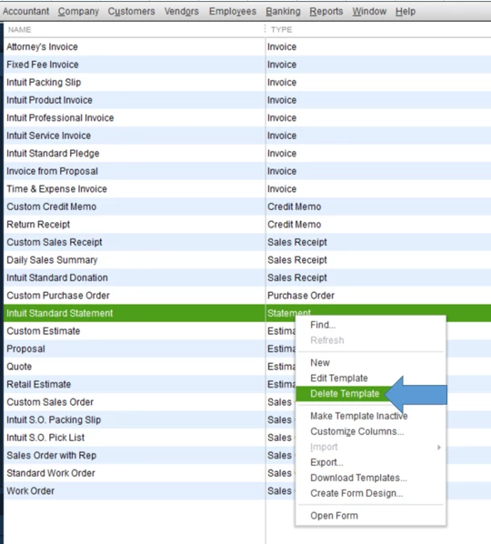
Task: Sort list by TYPE column header
Action: (281, 30)
